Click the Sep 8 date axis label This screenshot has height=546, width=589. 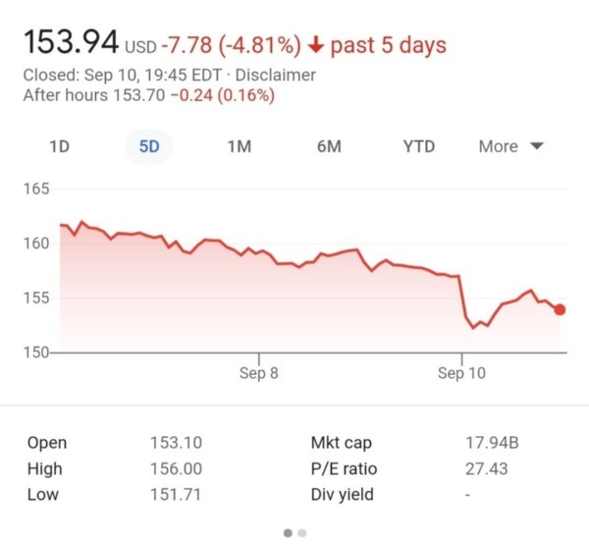pos(259,374)
